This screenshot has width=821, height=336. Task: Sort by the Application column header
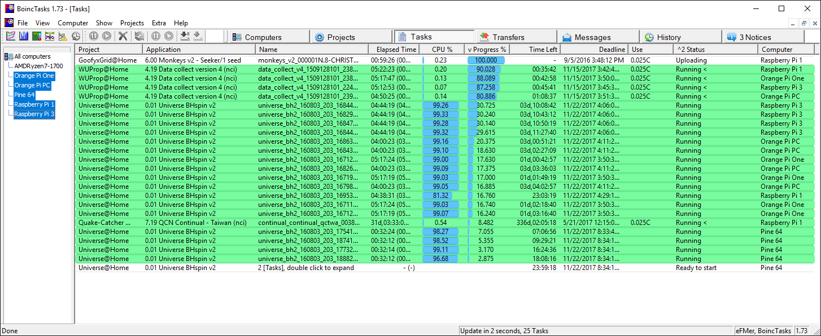pyautogui.click(x=199, y=50)
